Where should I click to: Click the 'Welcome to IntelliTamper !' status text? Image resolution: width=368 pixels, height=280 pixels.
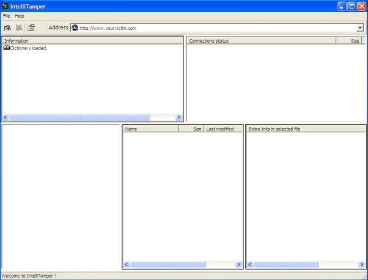[x=29, y=276]
